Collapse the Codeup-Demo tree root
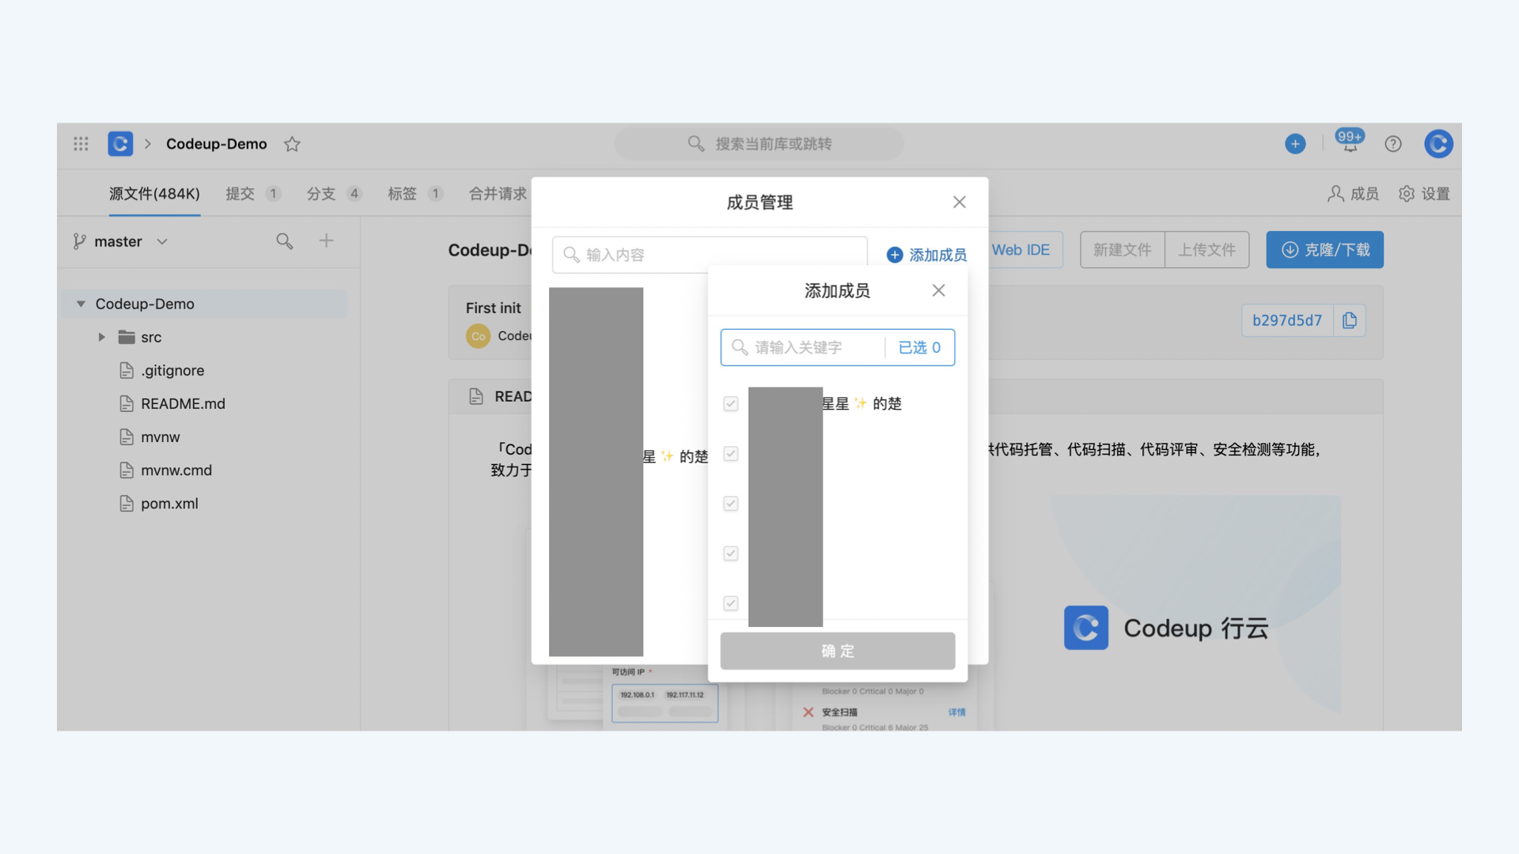The width and height of the screenshot is (1519, 854). coord(81,304)
